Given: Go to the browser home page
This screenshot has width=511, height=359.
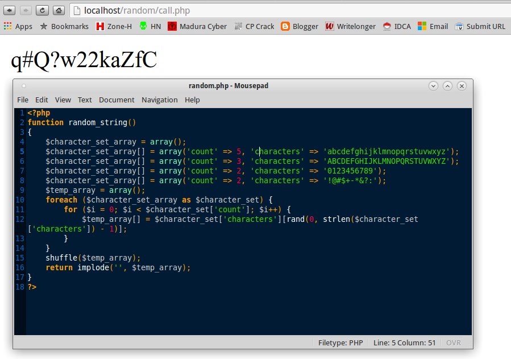Looking at the screenshot, I should tap(59, 10).
